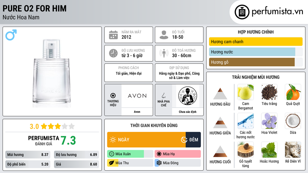Screen dimensions: 308x173
Task: Click the Hương cuối pyramid icon
Action: pos(220,151)
